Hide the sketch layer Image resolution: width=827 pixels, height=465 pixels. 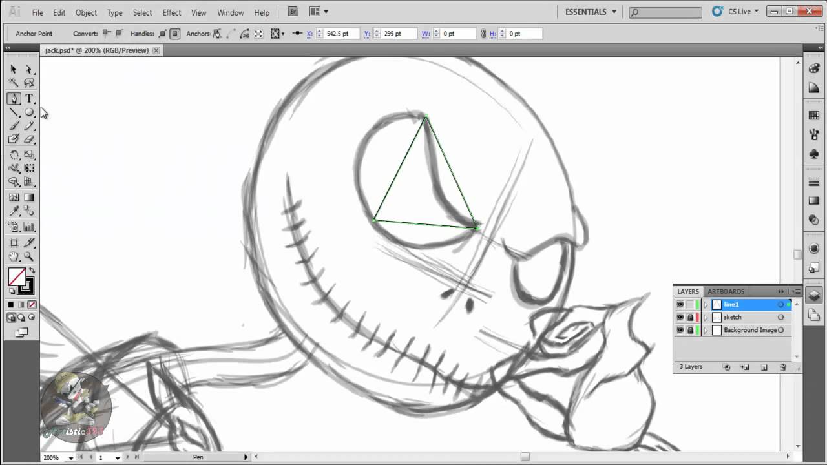(680, 317)
